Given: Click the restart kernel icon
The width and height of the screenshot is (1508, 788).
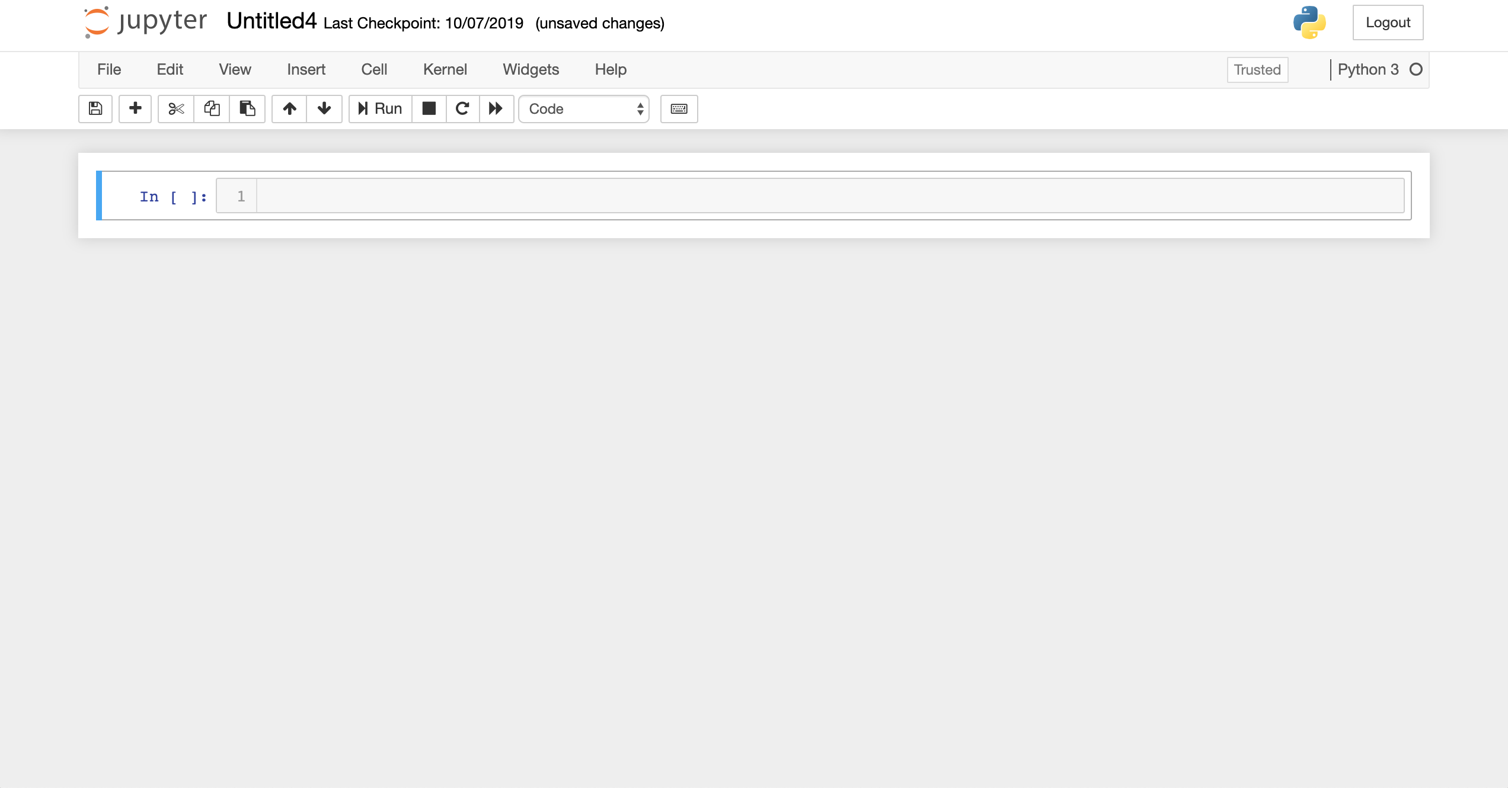Looking at the screenshot, I should [x=462, y=108].
